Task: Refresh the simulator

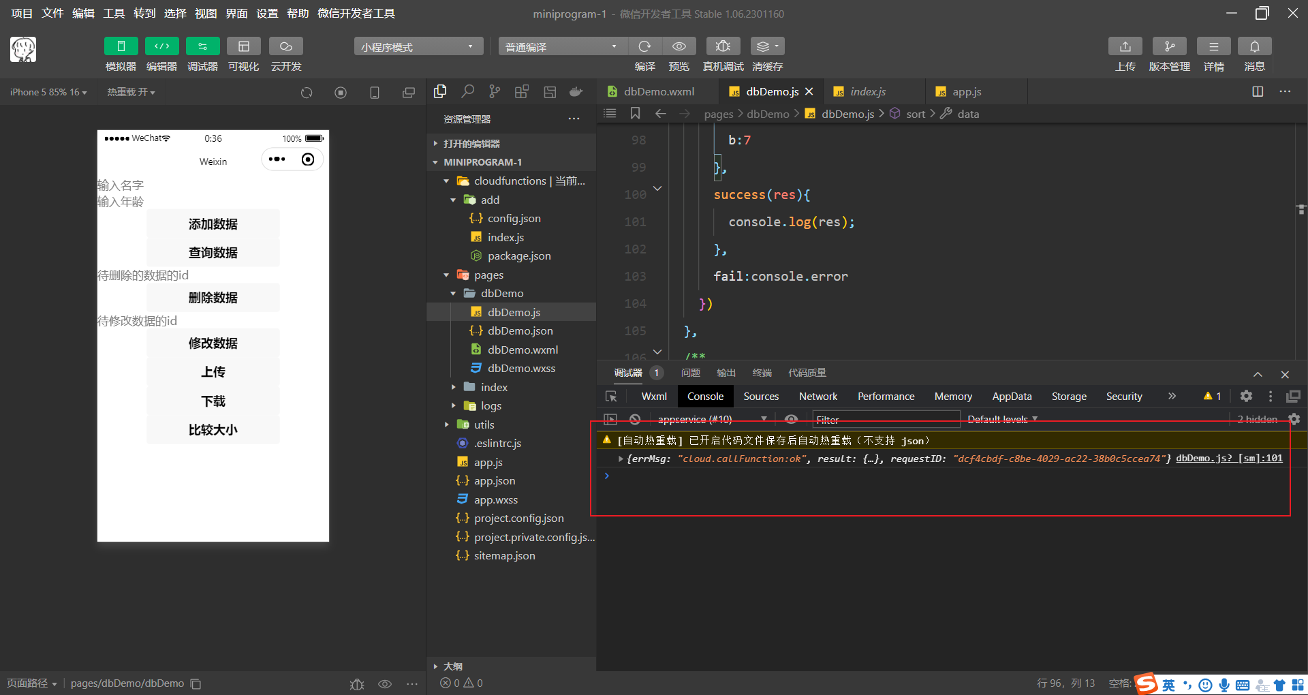Action: pyautogui.click(x=307, y=93)
